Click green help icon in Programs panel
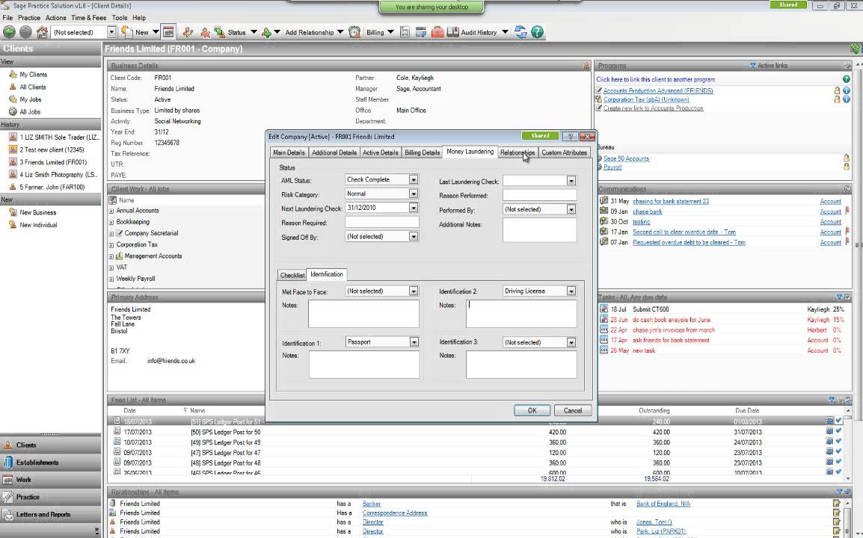This screenshot has height=538, width=863. [x=847, y=79]
